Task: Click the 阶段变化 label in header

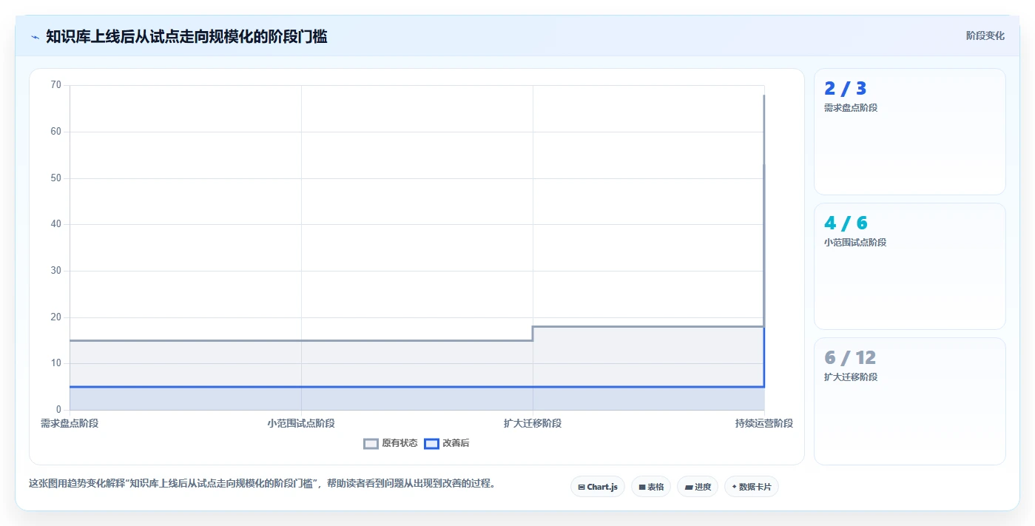Action: tap(985, 36)
